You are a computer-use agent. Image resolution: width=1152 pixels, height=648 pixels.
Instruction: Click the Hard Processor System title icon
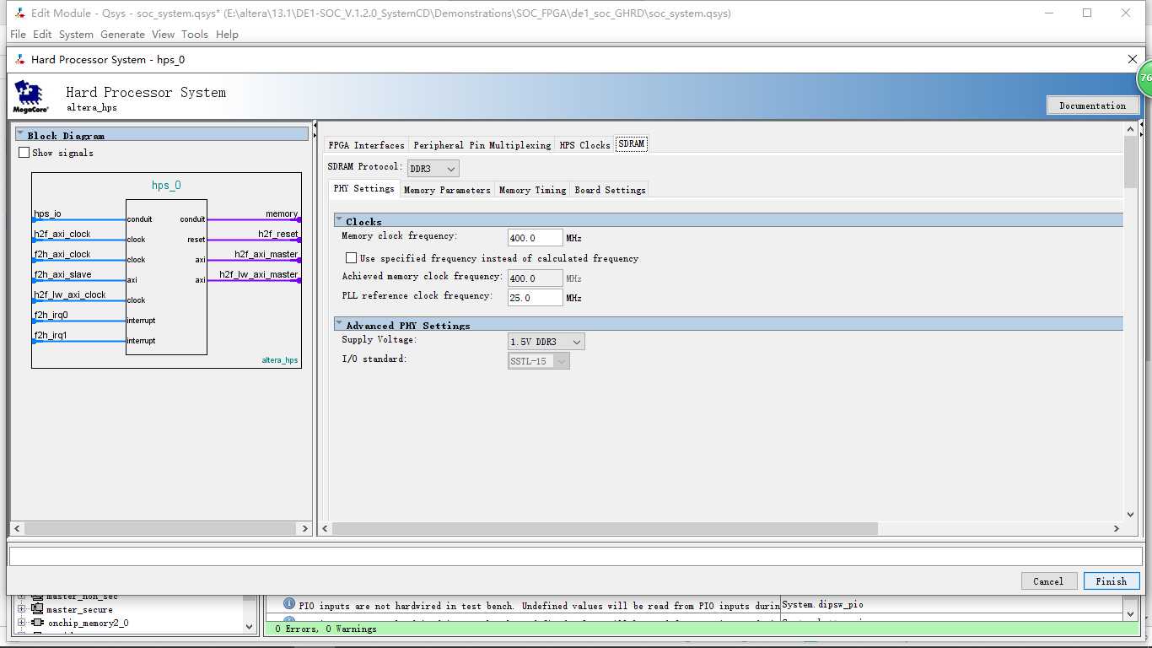(x=20, y=60)
